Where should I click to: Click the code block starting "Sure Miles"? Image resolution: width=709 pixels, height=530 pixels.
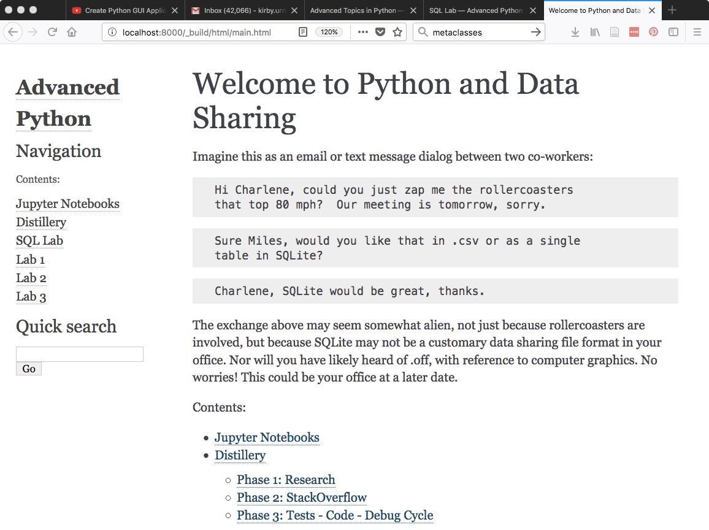435,248
